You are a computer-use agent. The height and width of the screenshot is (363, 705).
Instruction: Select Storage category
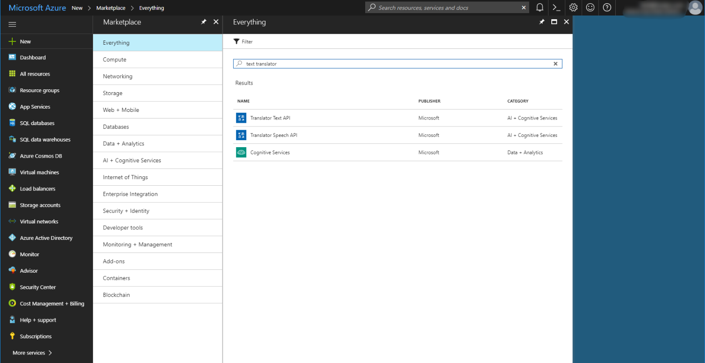pos(157,93)
